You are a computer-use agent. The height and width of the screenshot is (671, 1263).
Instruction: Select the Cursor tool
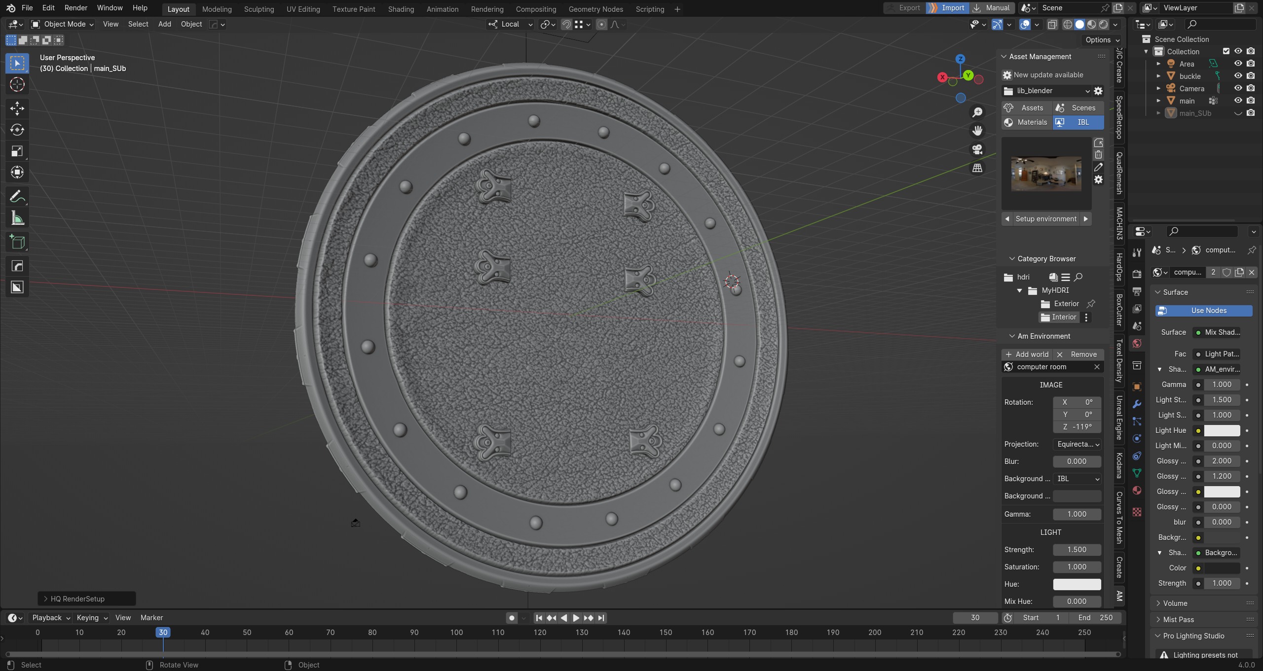click(17, 85)
